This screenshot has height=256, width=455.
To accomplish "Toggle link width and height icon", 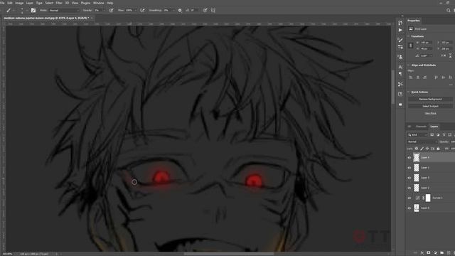I will 411,46.
